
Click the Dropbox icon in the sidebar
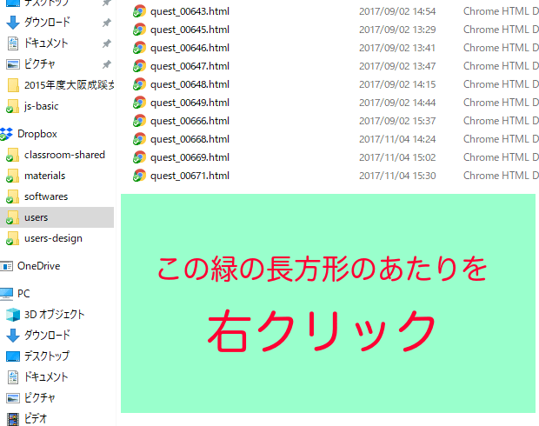[6, 134]
